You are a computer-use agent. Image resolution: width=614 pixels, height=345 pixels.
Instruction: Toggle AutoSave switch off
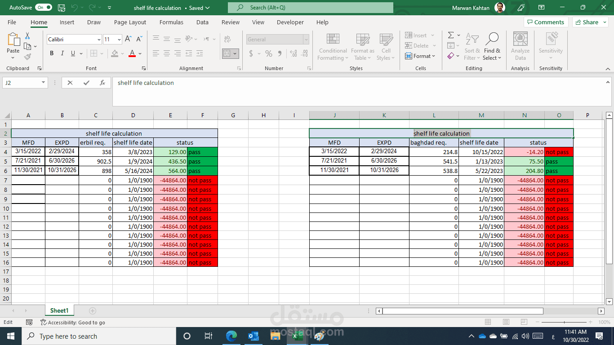43,8
